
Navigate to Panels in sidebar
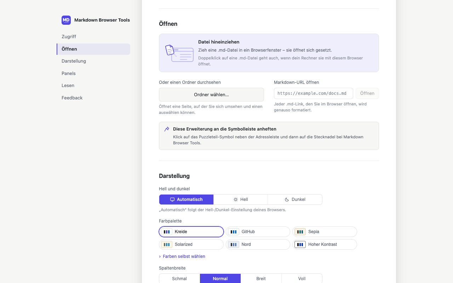click(93, 74)
